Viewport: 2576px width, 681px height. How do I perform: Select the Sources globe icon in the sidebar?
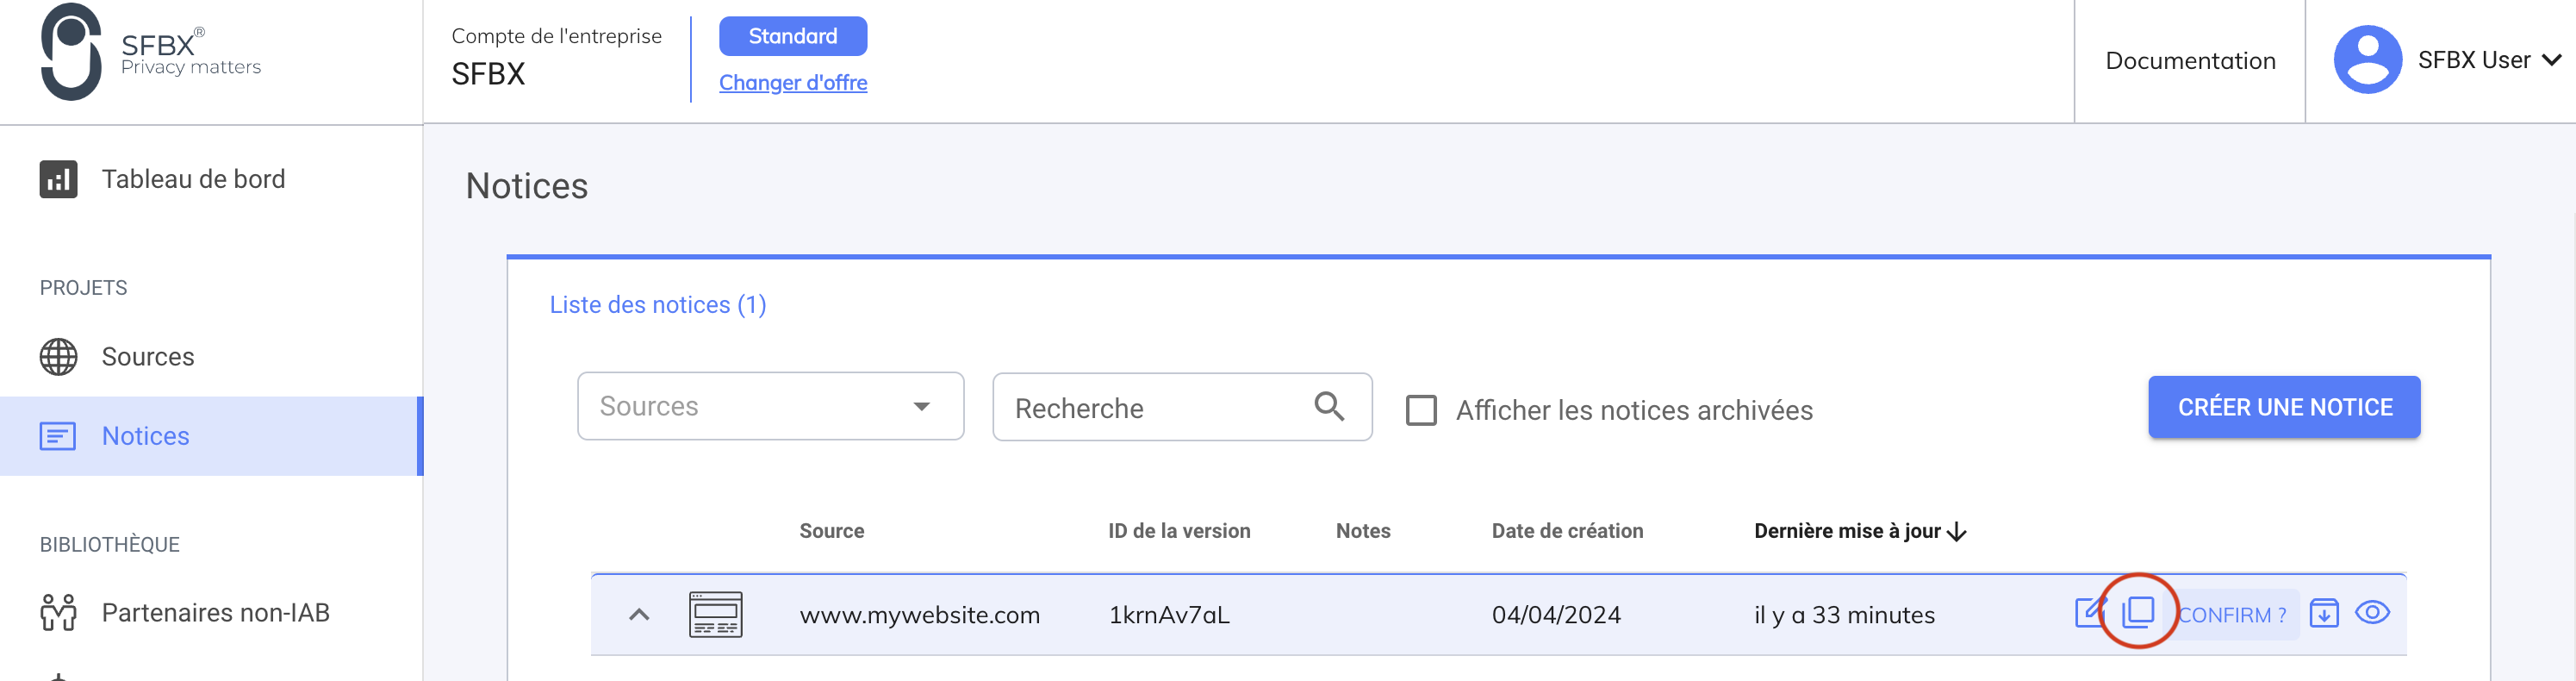[x=57, y=356]
